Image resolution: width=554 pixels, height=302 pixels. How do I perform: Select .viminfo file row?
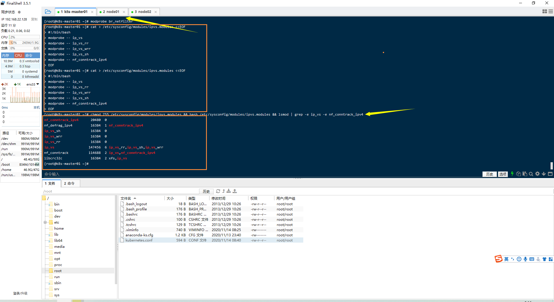212,230
